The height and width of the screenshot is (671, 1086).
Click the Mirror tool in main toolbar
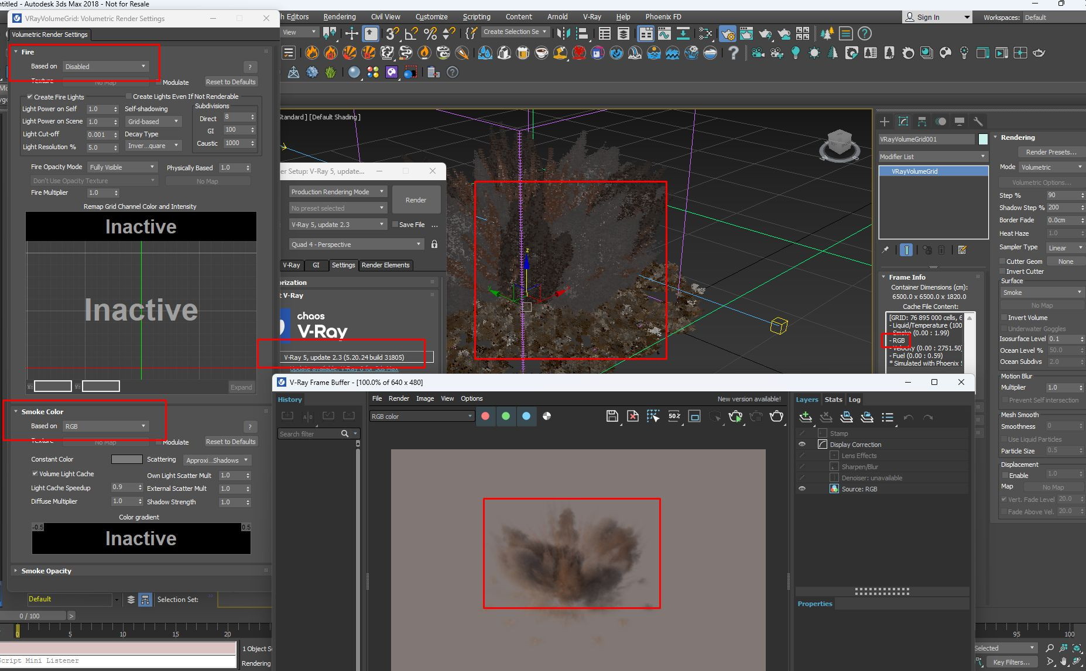(x=563, y=33)
